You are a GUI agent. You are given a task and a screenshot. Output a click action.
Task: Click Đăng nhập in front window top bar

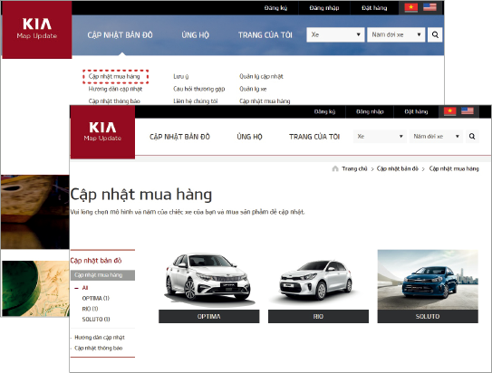370,111
